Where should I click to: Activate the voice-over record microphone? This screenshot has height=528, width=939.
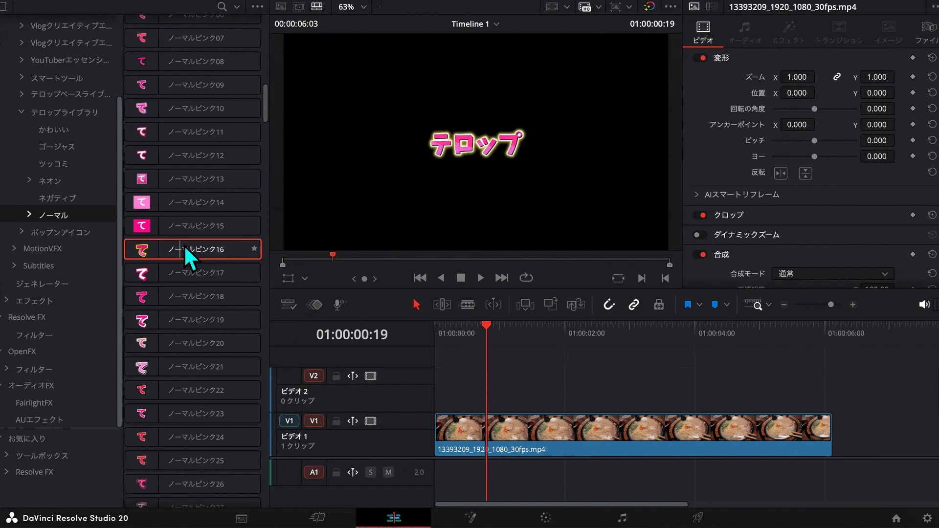338,304
